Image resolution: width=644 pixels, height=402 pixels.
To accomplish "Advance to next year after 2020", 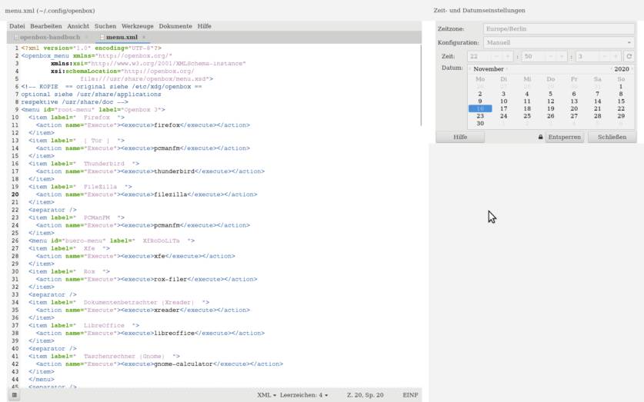I will pos(632,69).
